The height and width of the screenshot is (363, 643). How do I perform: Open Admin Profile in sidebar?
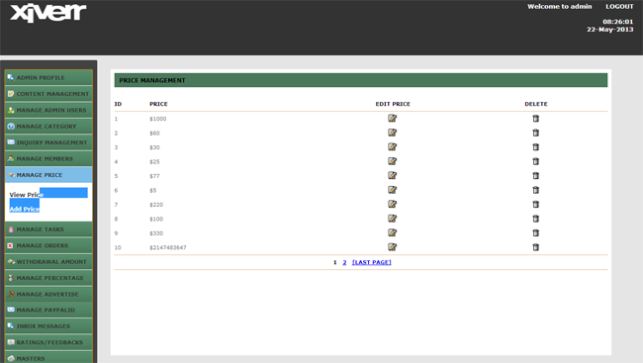(x=48, y=77)
